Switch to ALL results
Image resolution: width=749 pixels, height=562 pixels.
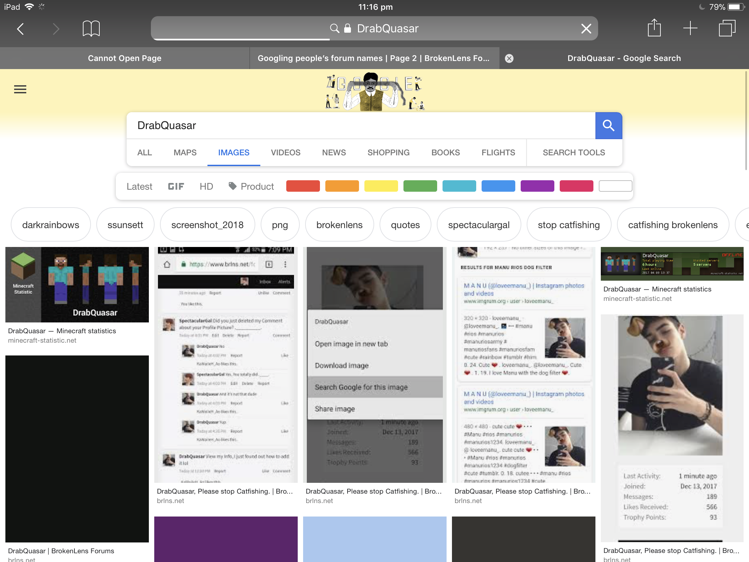coord(144,152)
